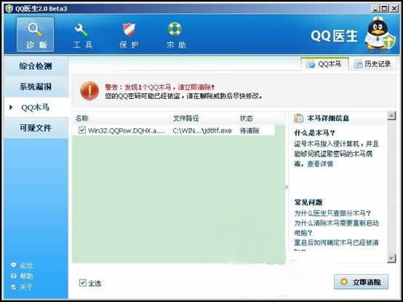Open the 论坛 link in sidebar

coord(26,265)
